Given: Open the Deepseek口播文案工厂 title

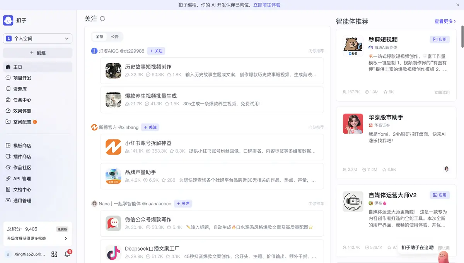Looking at the screenshot, I should click(152, 249).
